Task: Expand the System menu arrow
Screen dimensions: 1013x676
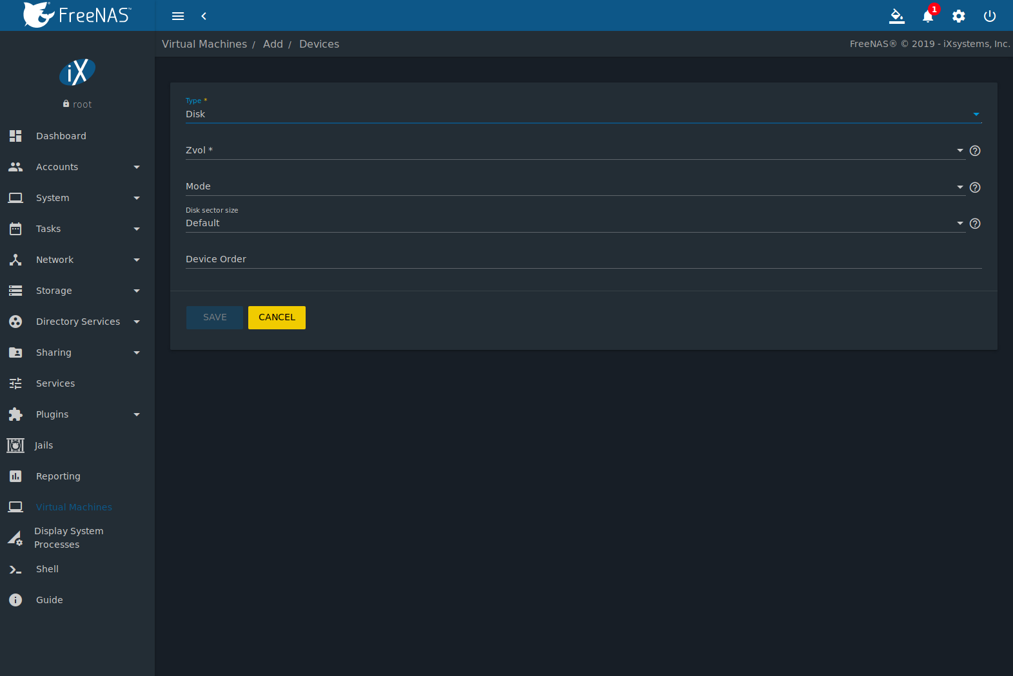Action: (x=137, y=198)
